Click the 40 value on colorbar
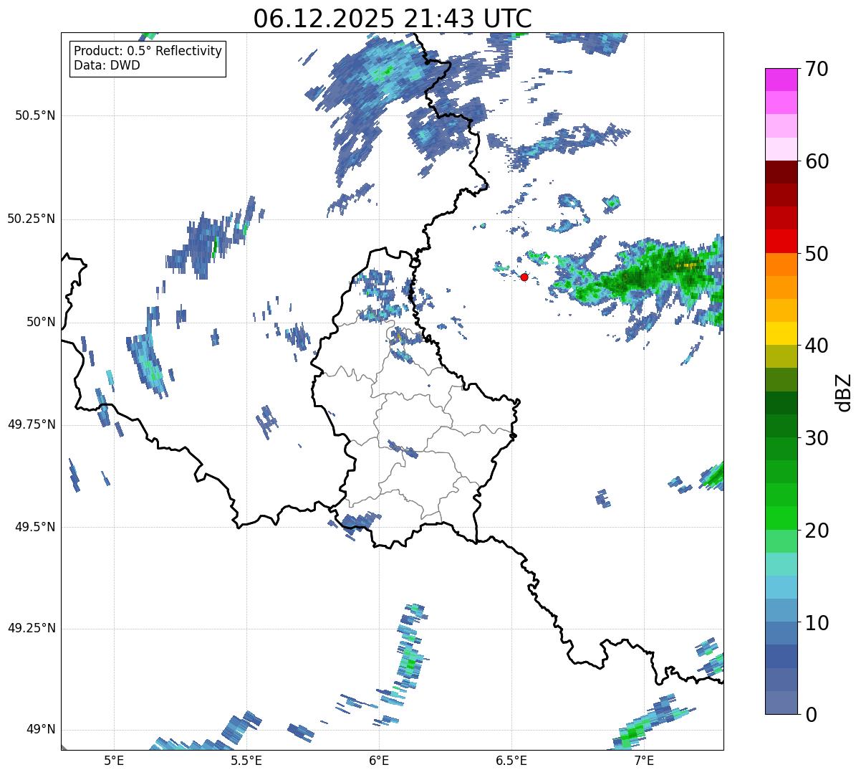 pos(817,346)
